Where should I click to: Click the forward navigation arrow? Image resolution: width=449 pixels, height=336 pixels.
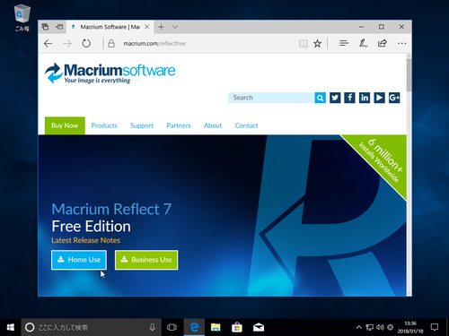pyautogui.click(x=67, y=44)
